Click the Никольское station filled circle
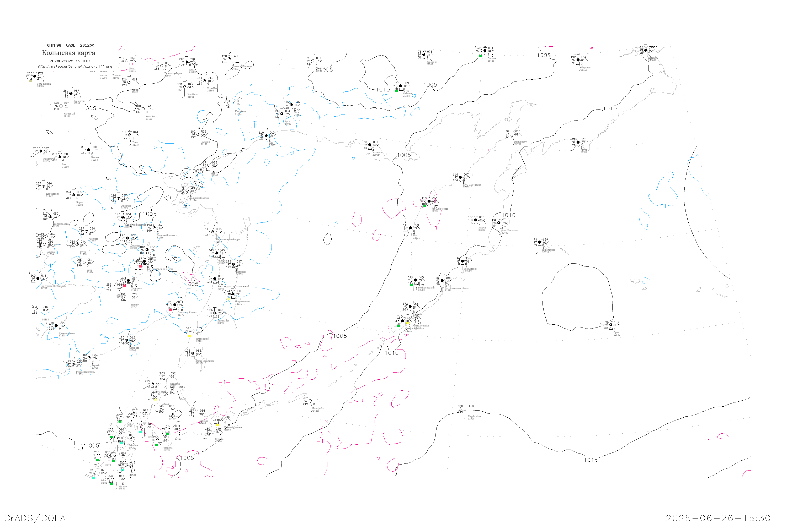787x524 pixels. tap(539, 242)
